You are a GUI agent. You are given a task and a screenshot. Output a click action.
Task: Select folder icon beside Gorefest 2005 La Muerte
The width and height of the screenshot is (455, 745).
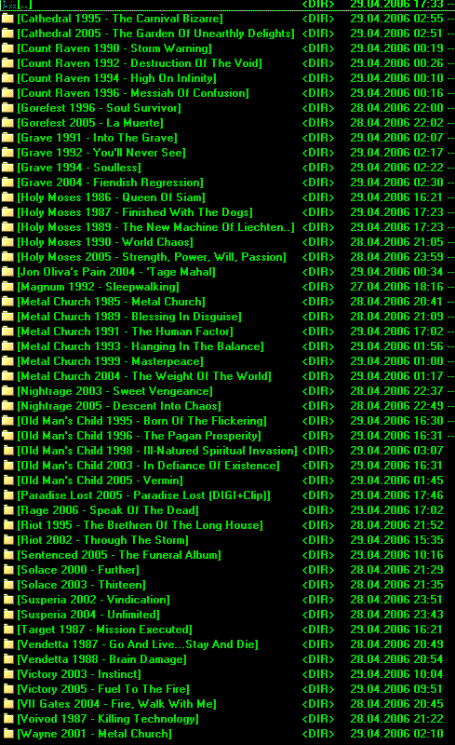(7, 123)
